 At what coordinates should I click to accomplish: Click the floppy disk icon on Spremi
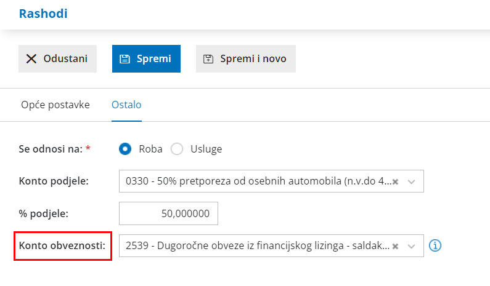pyautogui.click(x=125, y=59)
